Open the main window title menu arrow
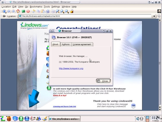This screenshot has height=122, width=162. point(3,2)
